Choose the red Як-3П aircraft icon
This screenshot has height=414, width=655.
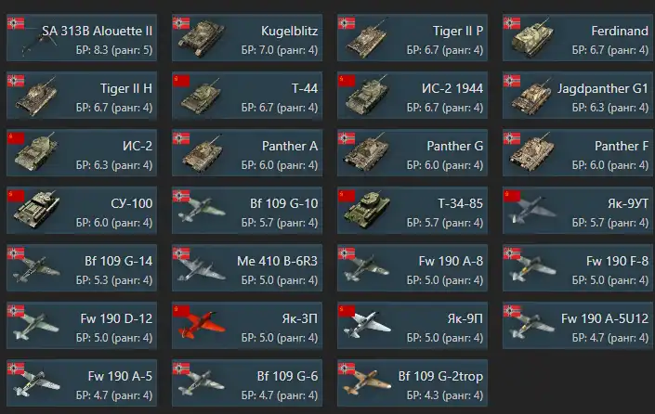click(x=202, y=325)
